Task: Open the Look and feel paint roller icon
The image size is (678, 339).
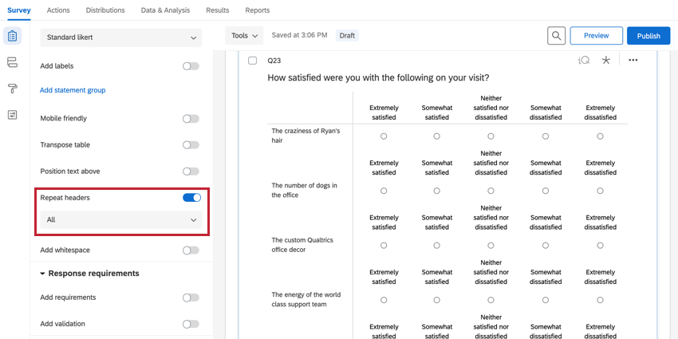Action: click(x=12, y=89)
